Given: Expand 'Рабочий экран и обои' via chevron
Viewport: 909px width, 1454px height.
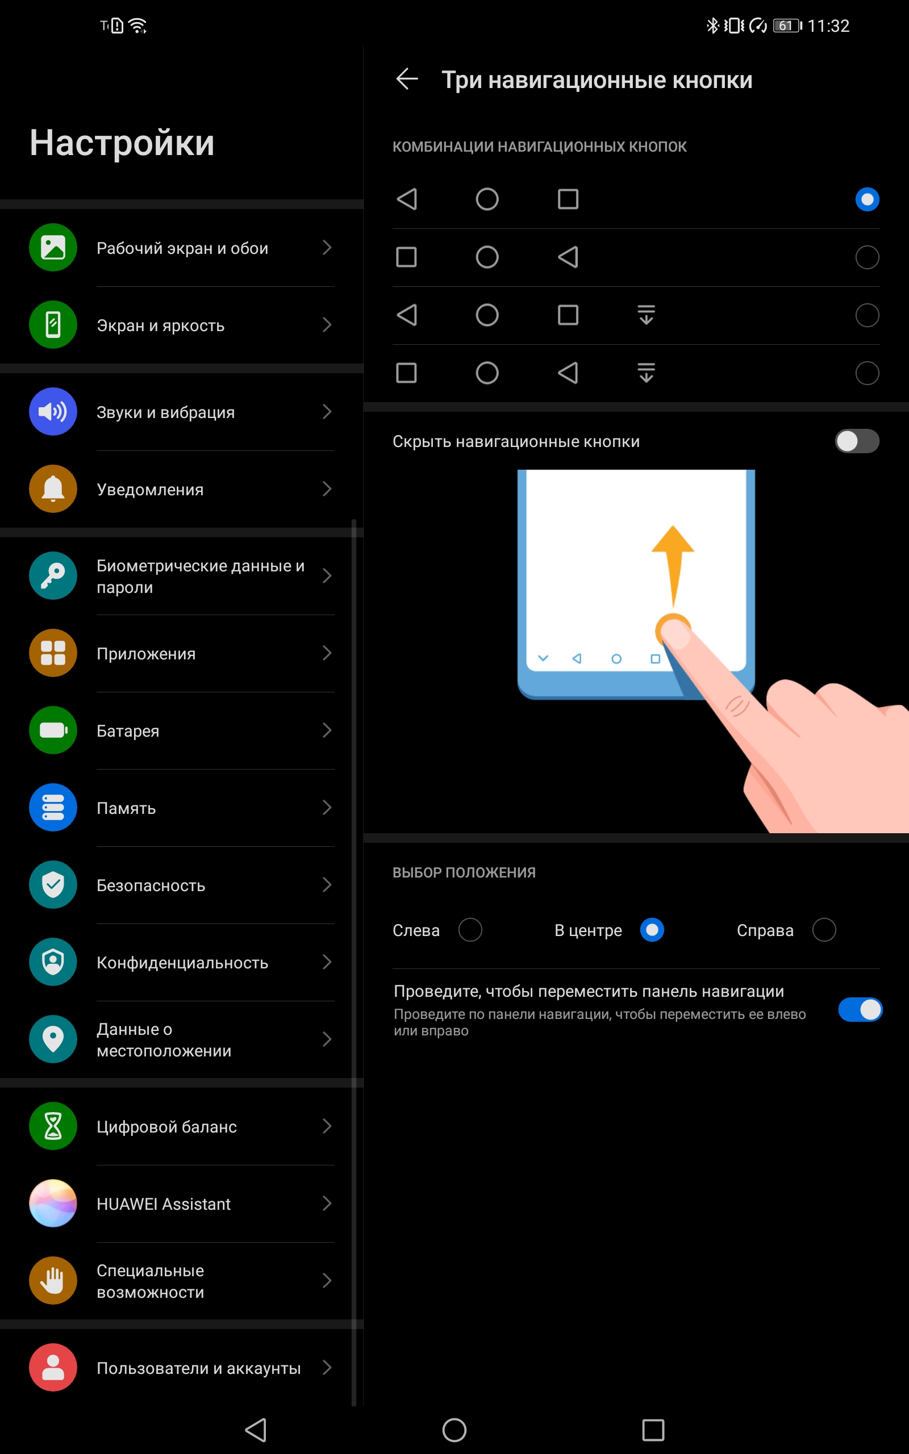Looking at the screenshot, I should 327,248.
